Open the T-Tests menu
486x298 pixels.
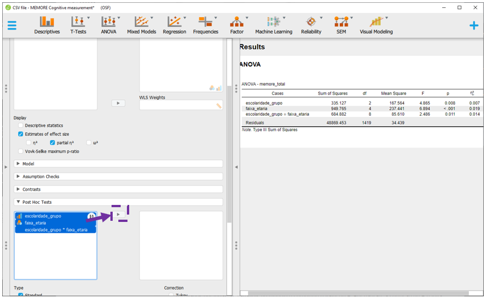pos(79,25)
